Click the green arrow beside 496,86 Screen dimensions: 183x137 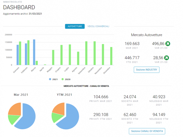(168, 44)
